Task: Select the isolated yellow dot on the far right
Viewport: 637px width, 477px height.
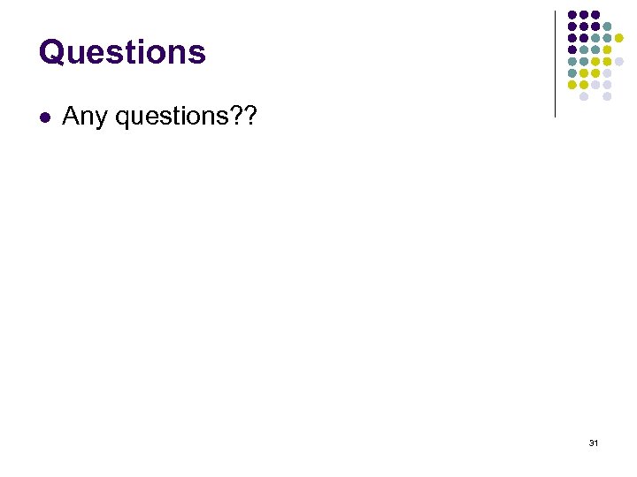Action: click(619, 39)
